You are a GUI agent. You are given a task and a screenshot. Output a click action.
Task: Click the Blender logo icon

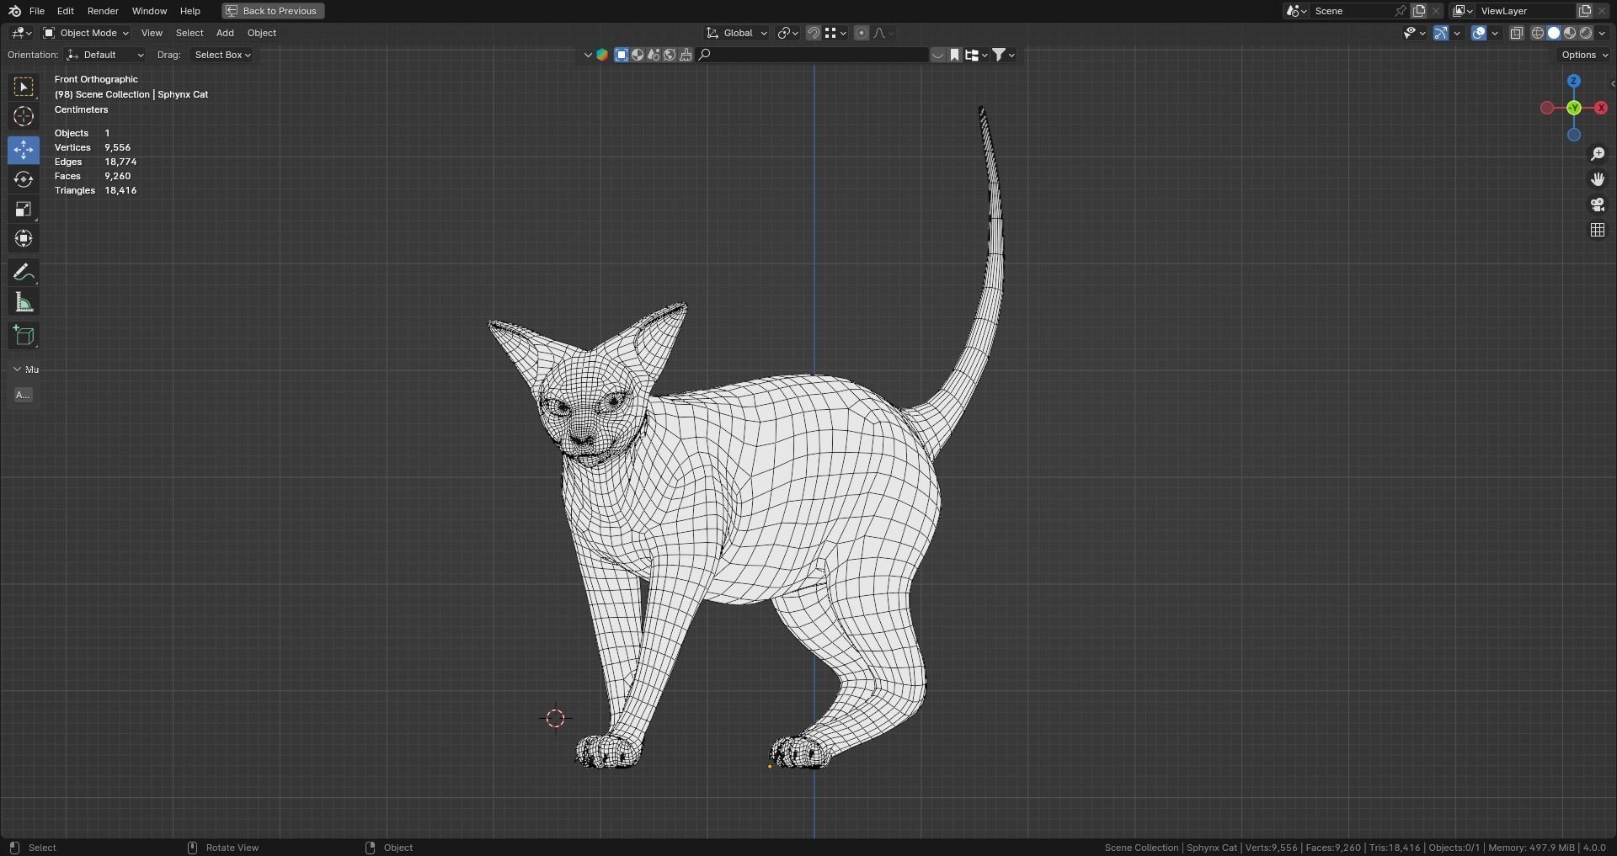point(14,11)
